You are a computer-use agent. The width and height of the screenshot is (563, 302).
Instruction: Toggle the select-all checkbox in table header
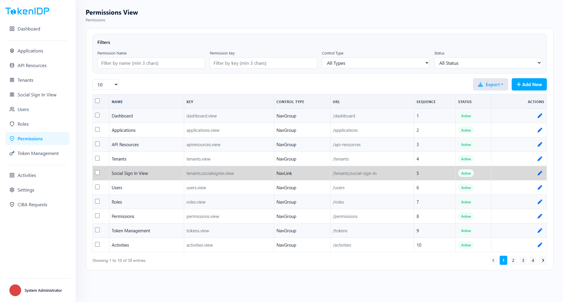click(97, 101)
